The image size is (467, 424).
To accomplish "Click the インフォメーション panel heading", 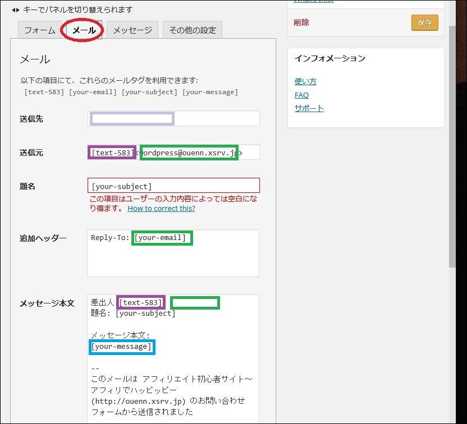I will (329, 58).
